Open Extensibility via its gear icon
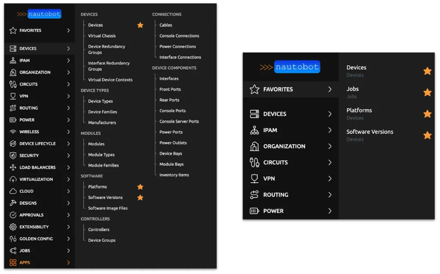The height and width of the screenshot is (274, 440). 13,227
